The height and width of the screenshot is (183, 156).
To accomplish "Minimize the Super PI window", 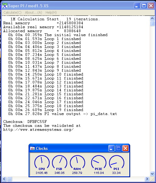I will click(x=137, y=5).
